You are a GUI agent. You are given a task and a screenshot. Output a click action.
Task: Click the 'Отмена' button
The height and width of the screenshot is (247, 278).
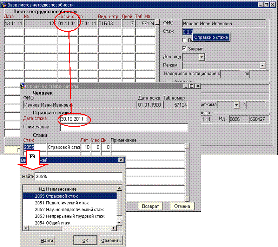coord(182,206)
